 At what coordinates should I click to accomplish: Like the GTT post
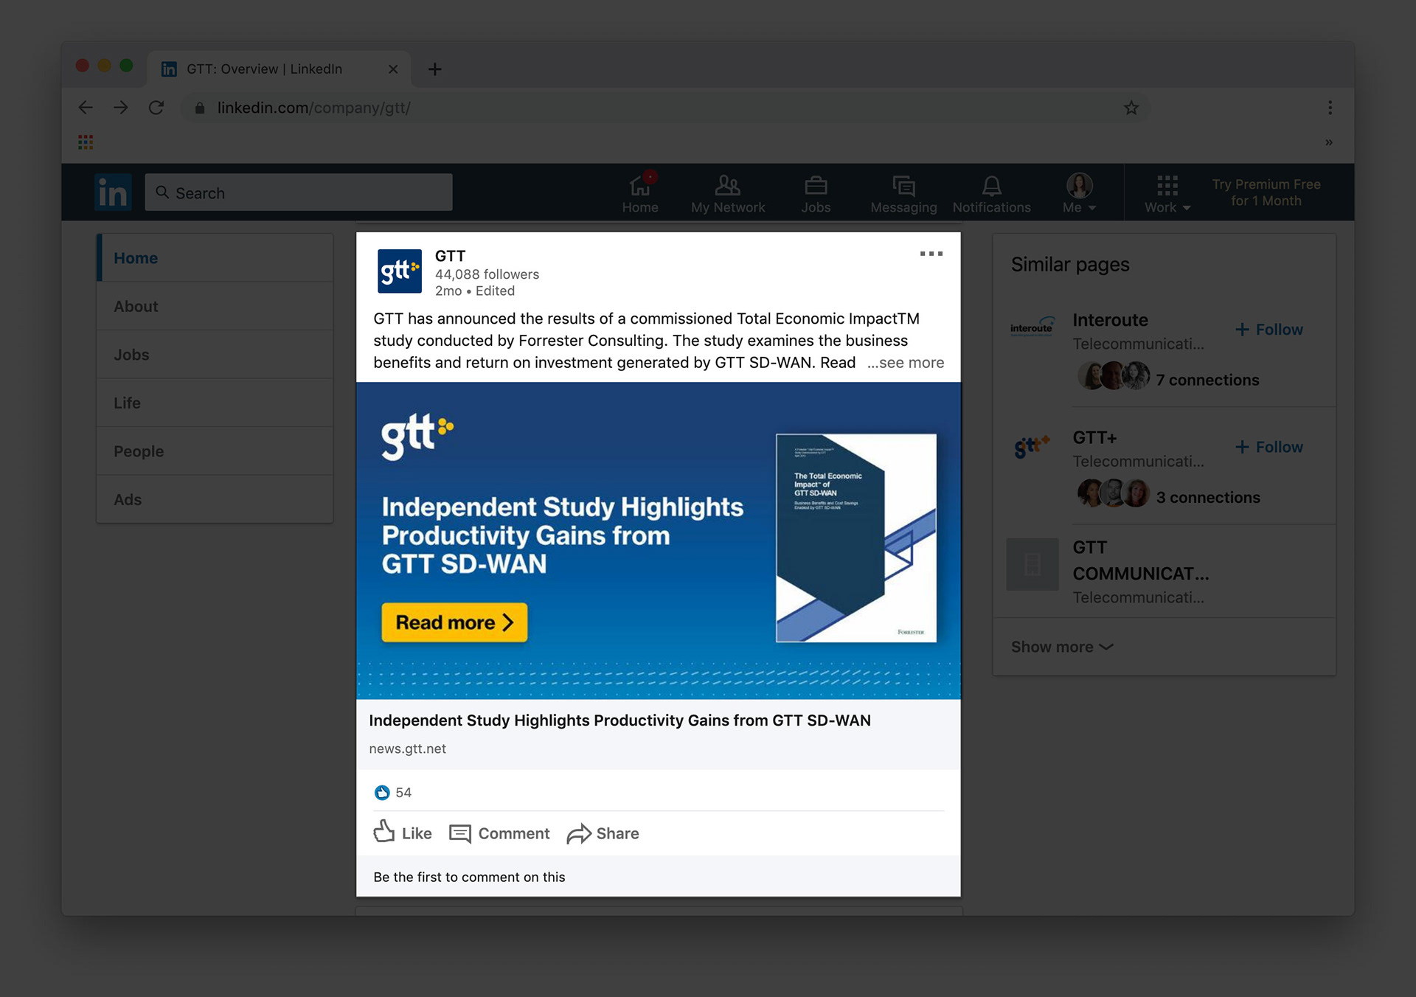(x=403, y=833)
